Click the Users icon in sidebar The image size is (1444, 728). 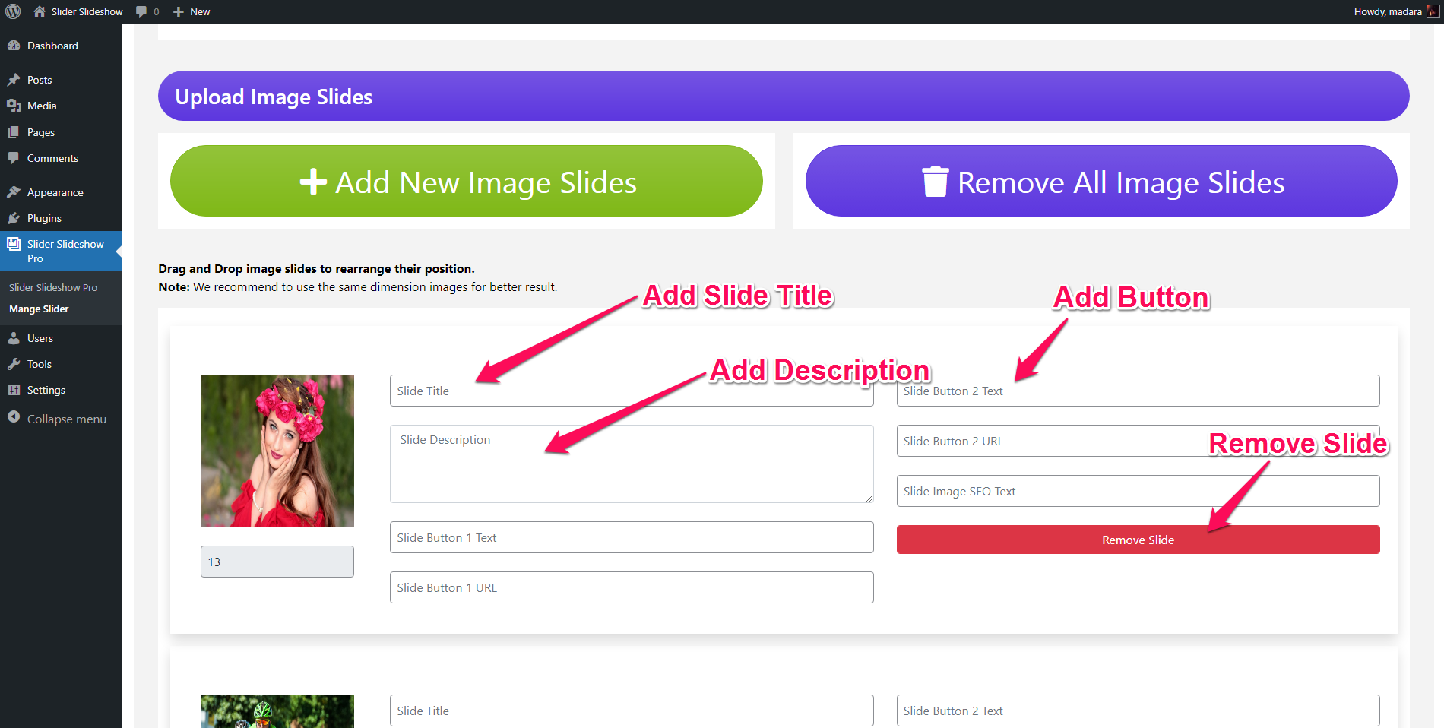14,338
